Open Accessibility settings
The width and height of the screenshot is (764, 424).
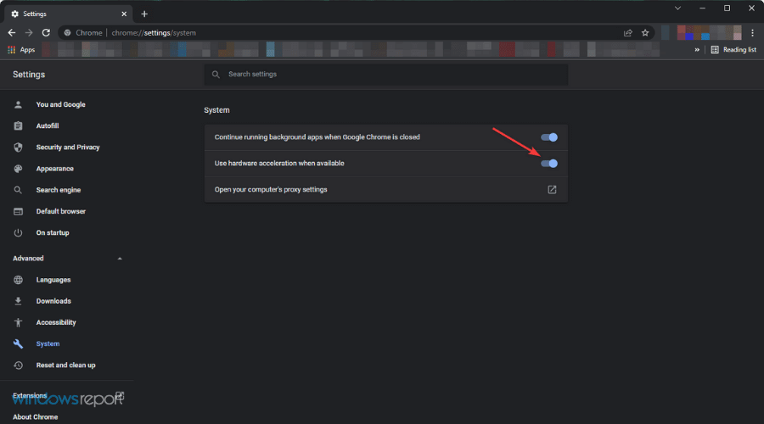pyautogui.click(x=55, y=323)
